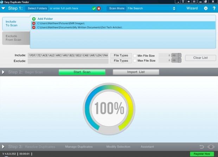Image resolution: width=218 pixels, height=157 pixels.
Task: Click the Min File Size value field
Action: 165,55
